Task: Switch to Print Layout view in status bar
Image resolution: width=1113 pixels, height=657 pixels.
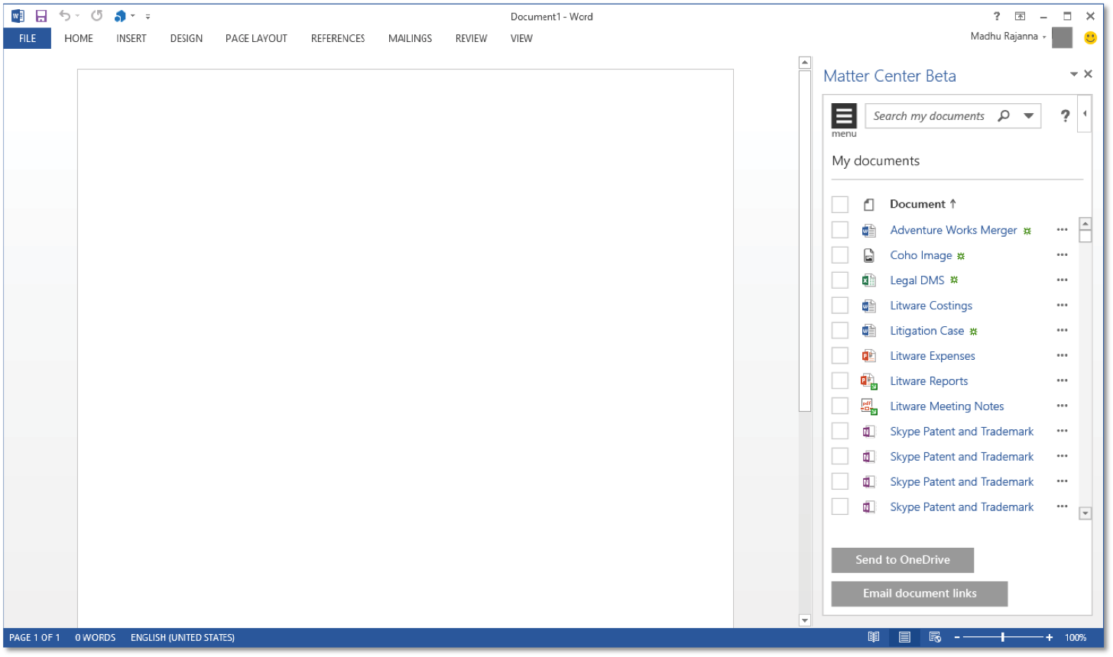Action: click(904, 637)
